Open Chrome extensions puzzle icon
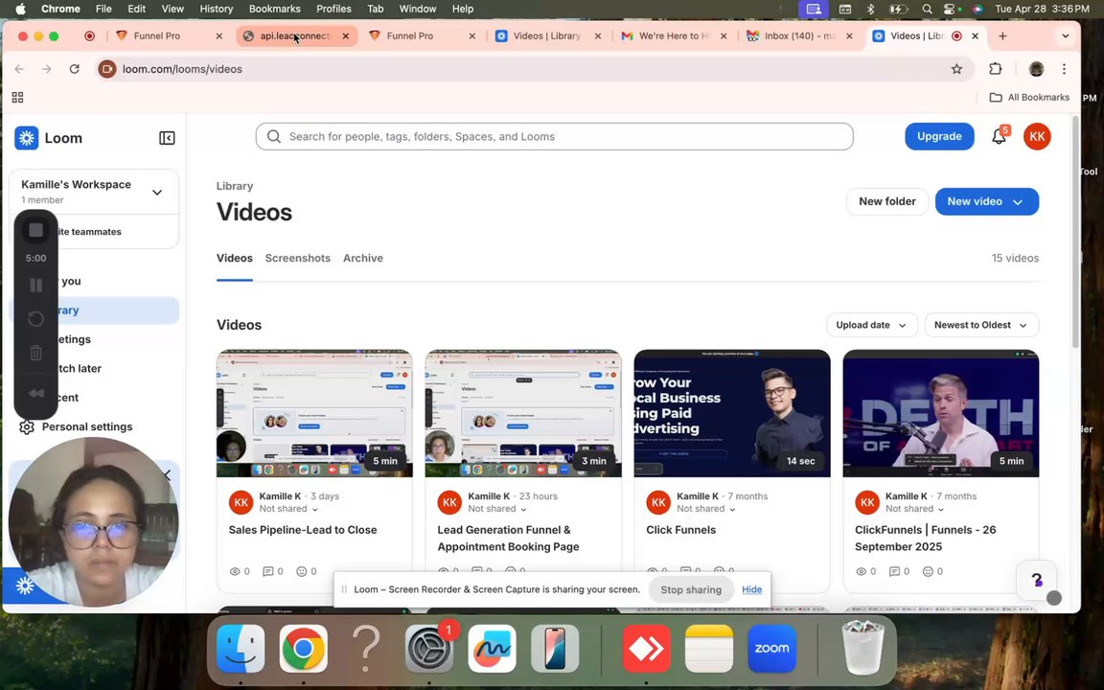The width and height of the screenshot is (1104, 690). [x=995, y=69]
